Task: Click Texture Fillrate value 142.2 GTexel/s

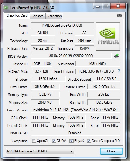Action: point(104,87)
